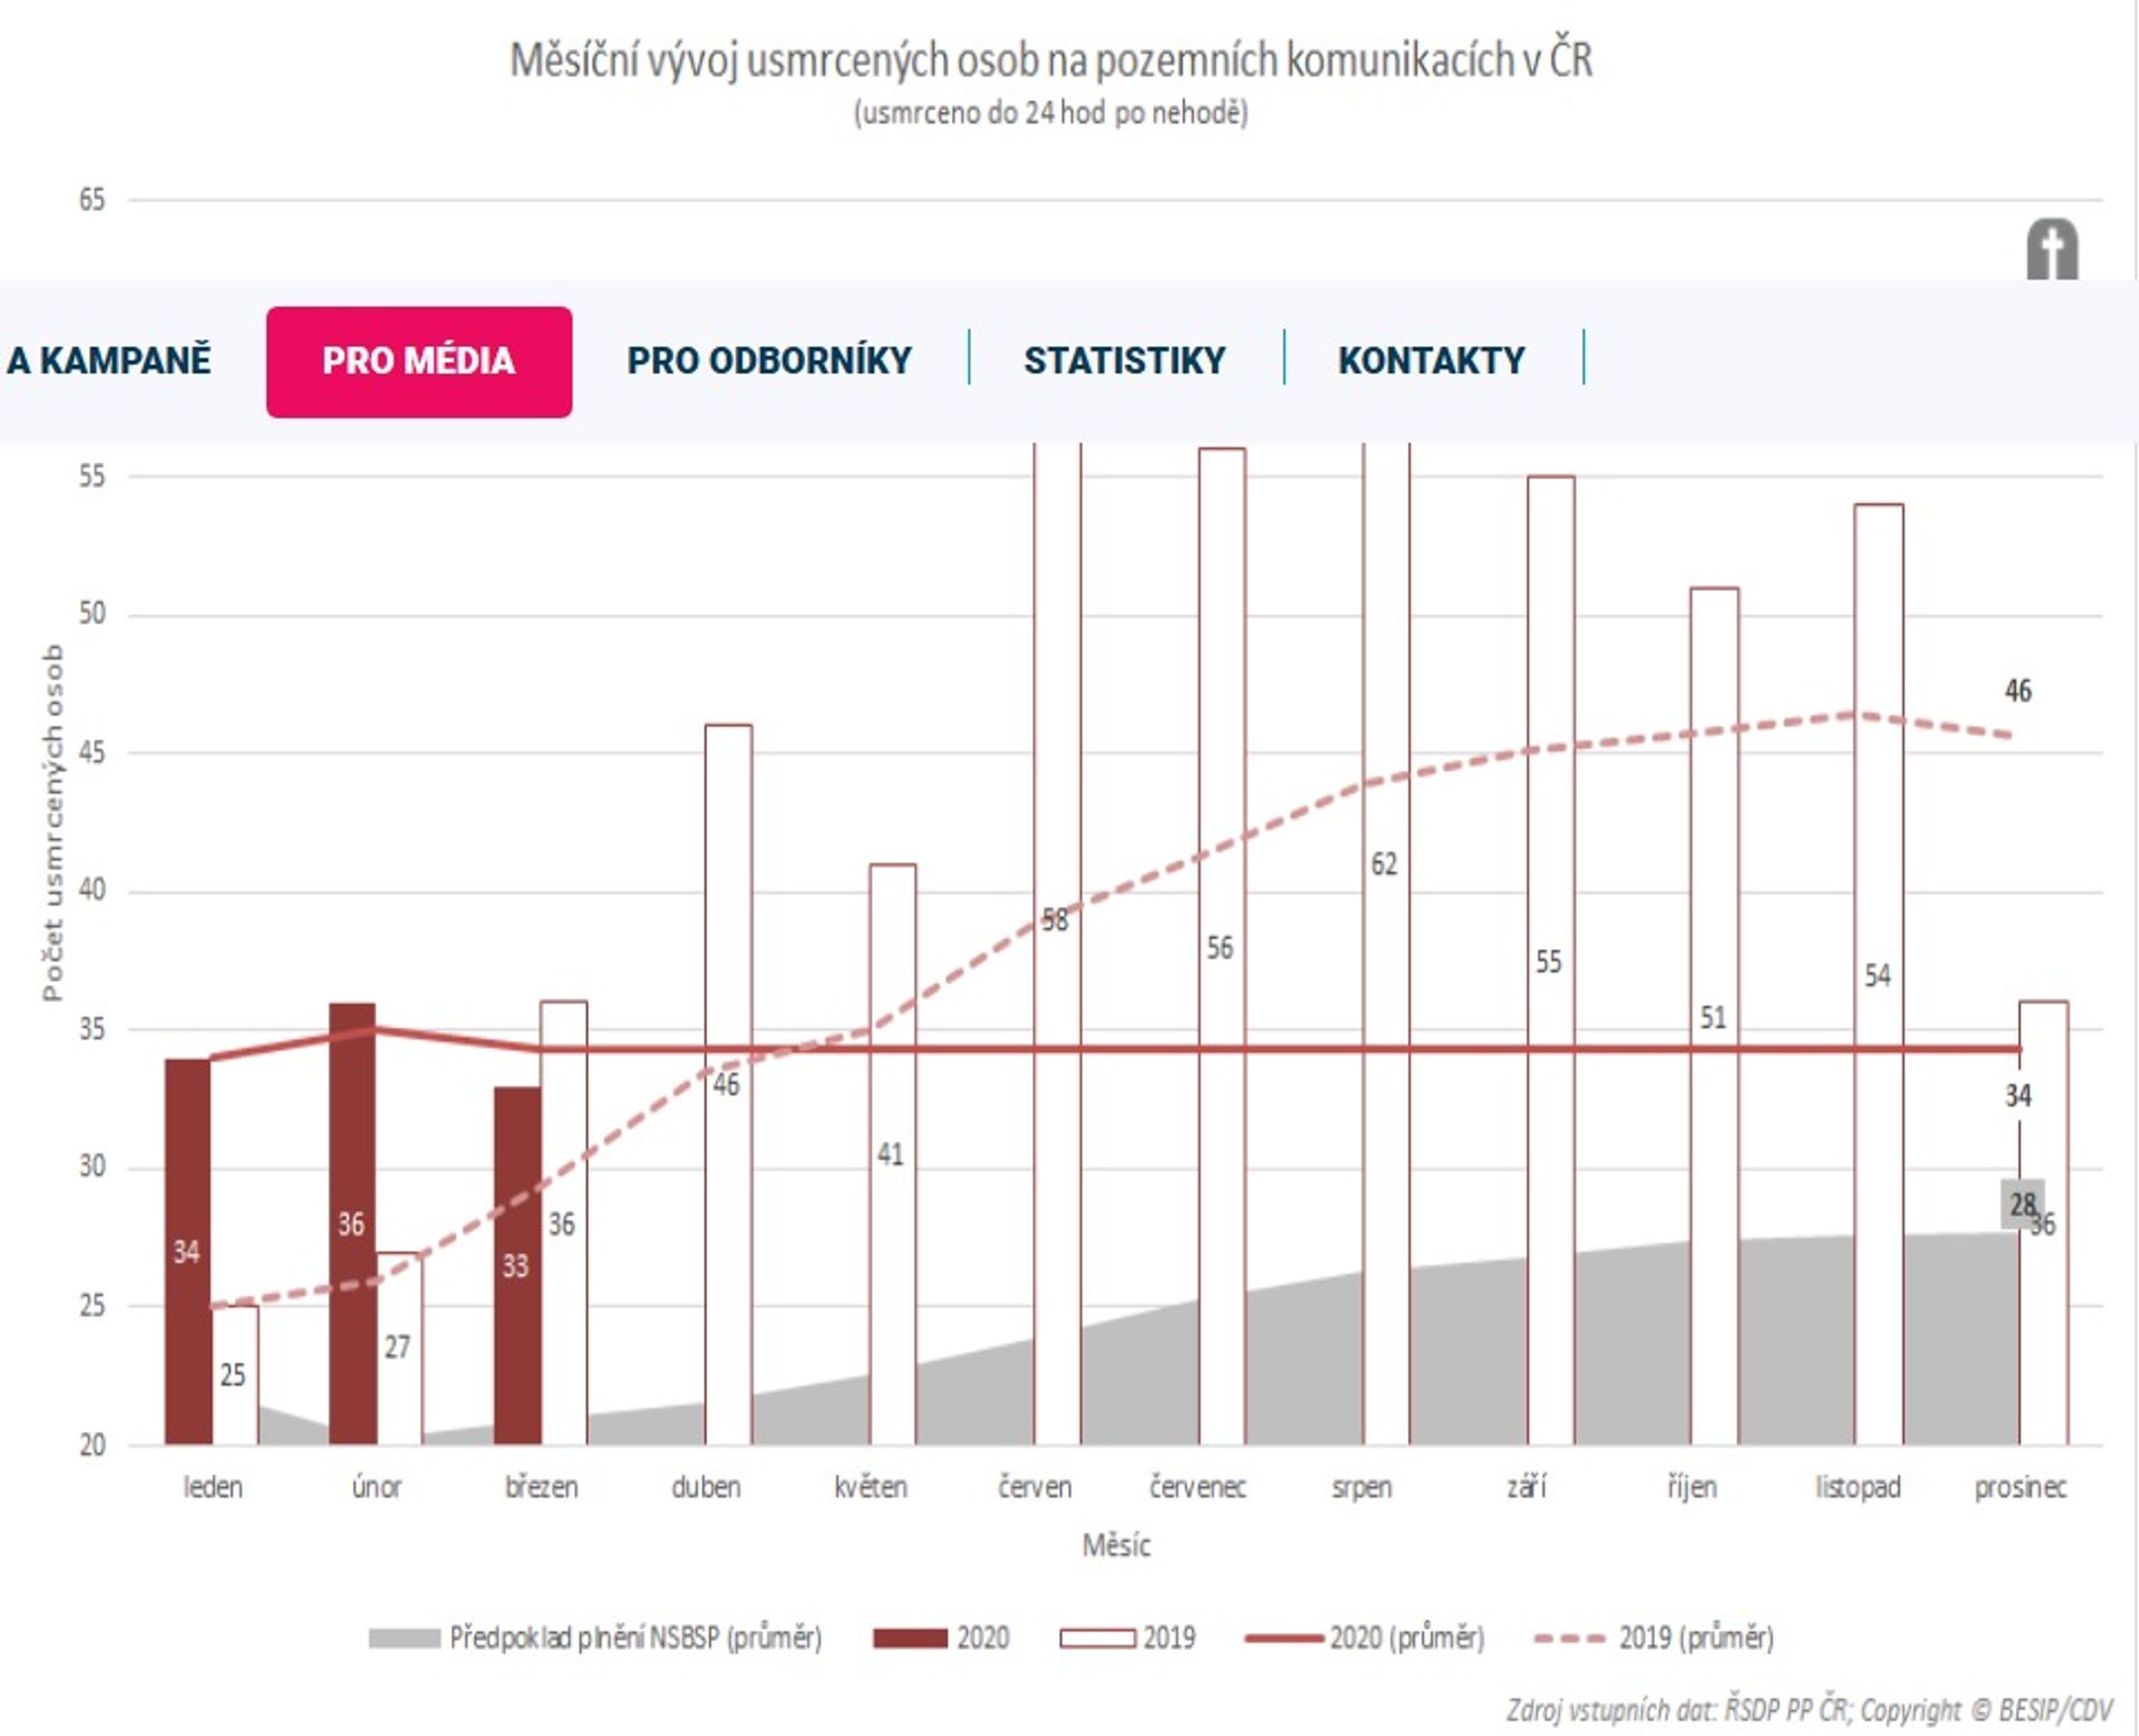Click the dashed 2019 (průměr) legend line
This screenshot has width=2139, height=1736.
pos(1571,1638)
